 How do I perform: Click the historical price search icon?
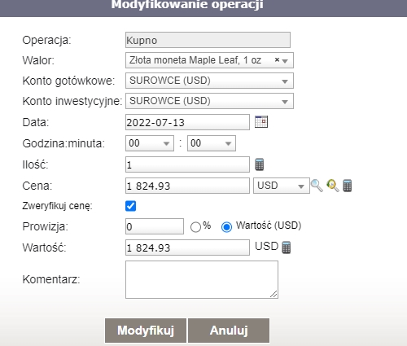333,186
